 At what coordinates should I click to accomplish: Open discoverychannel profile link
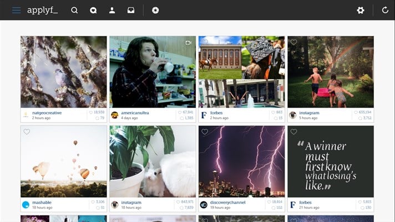(x=227, y=203)
